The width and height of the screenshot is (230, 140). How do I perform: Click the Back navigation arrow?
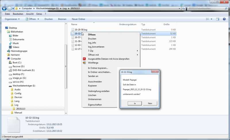tap(4, 9)
